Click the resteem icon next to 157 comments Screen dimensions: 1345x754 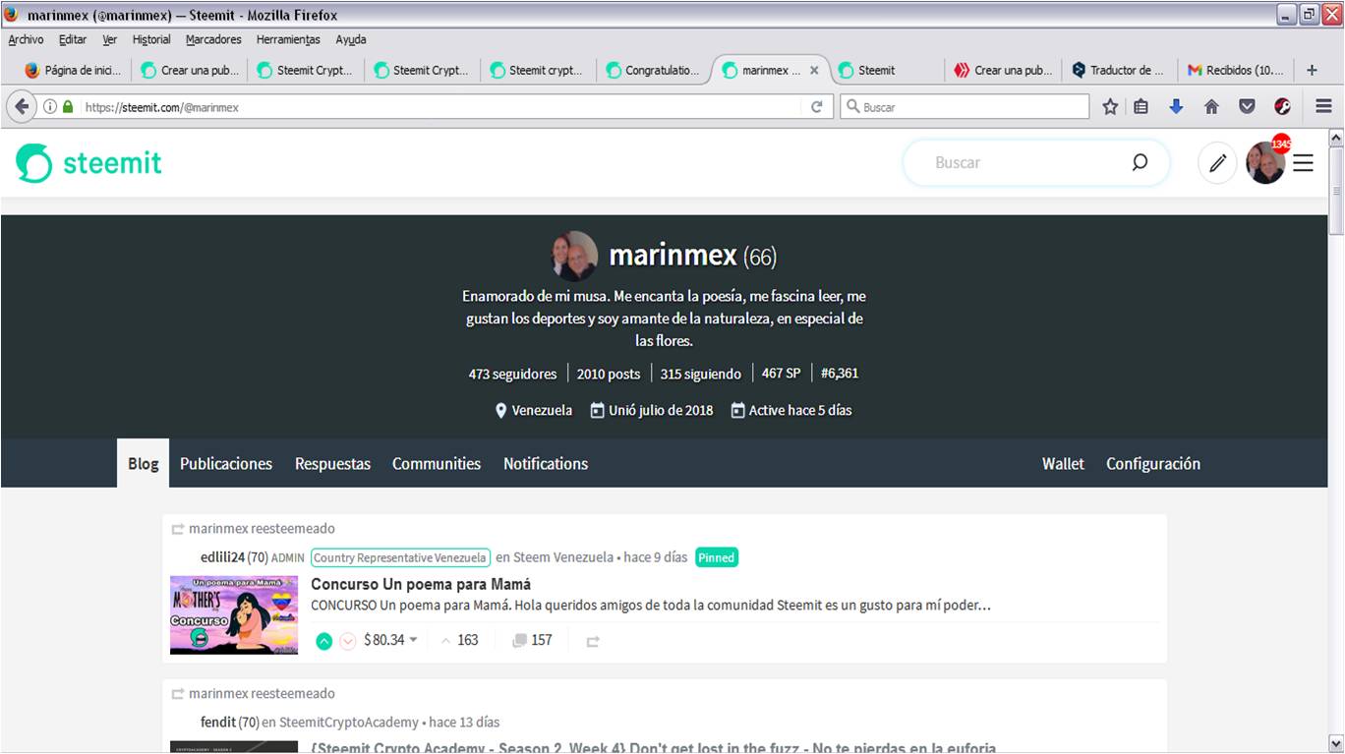coord(593,641)
